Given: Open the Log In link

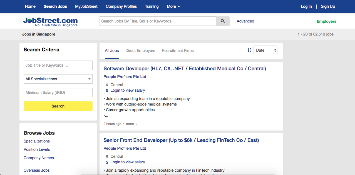Looking at the screenshot, I should pos(306,6).
